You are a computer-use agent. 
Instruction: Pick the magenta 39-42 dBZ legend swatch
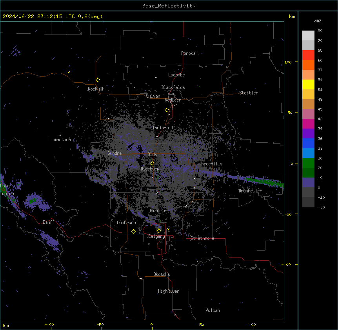point(308,123)
